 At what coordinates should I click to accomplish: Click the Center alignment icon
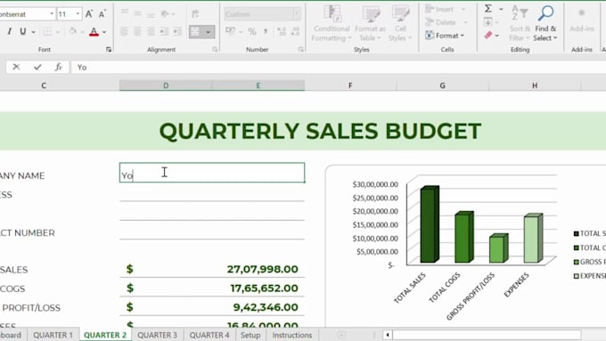point(137,31)
